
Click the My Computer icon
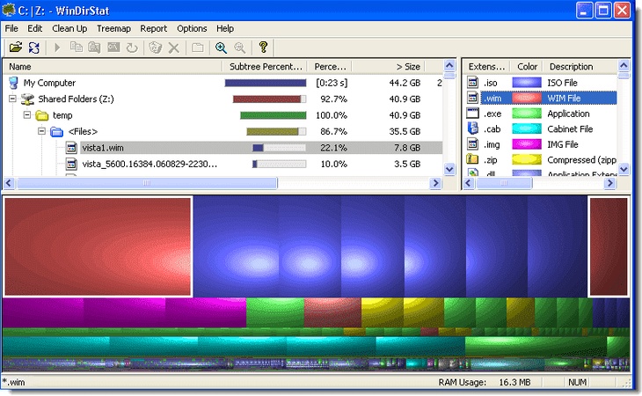pos(13,83)
